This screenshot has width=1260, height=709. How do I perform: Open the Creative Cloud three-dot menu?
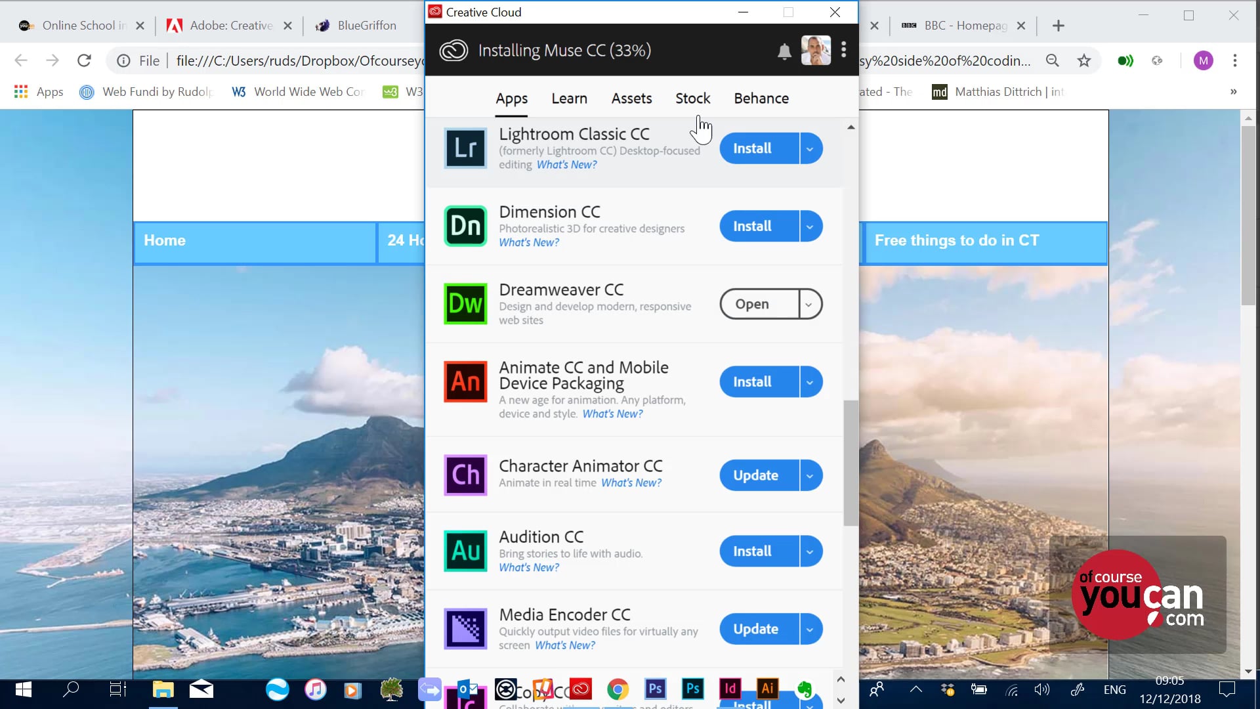(x=844, y=50)
